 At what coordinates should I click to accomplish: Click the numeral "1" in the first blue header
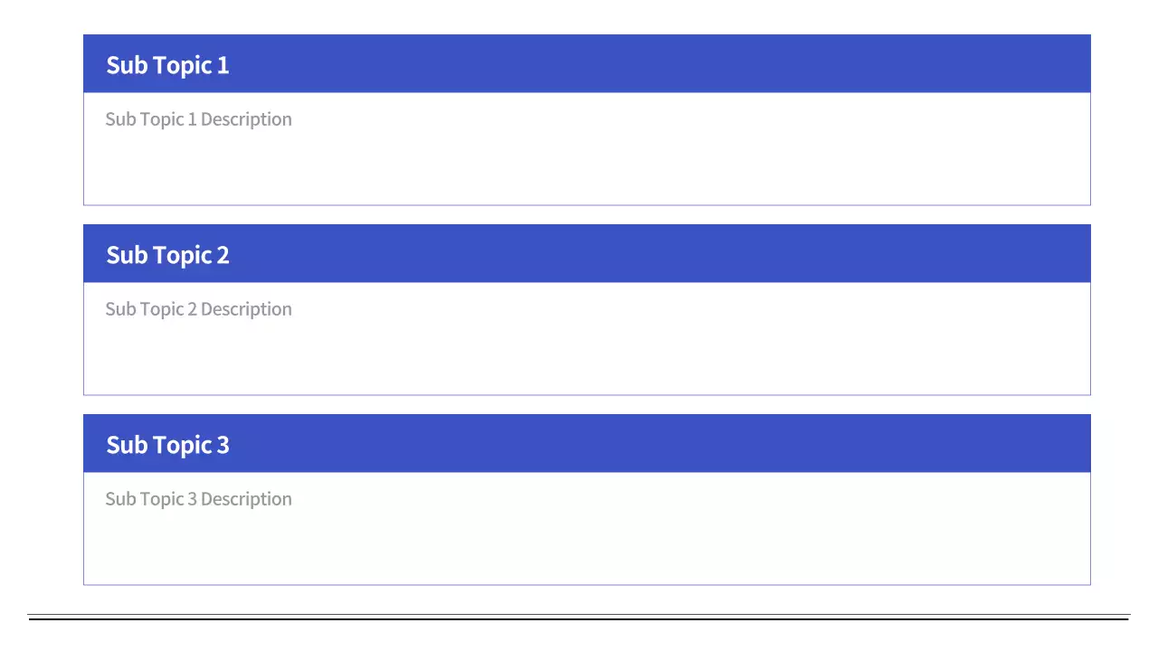223,65
